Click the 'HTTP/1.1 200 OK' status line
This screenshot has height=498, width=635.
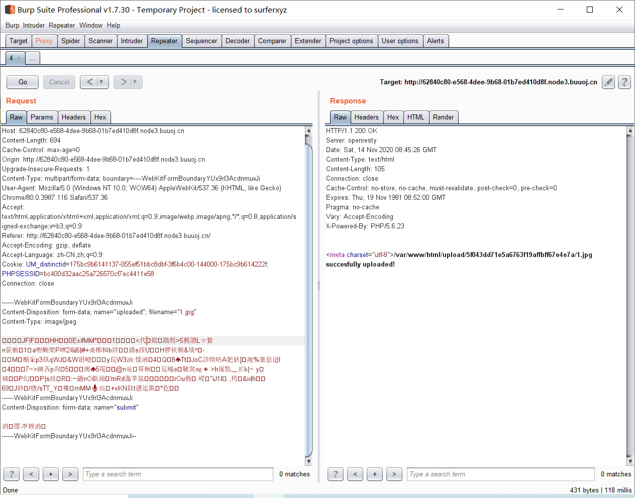click(352, 131)
